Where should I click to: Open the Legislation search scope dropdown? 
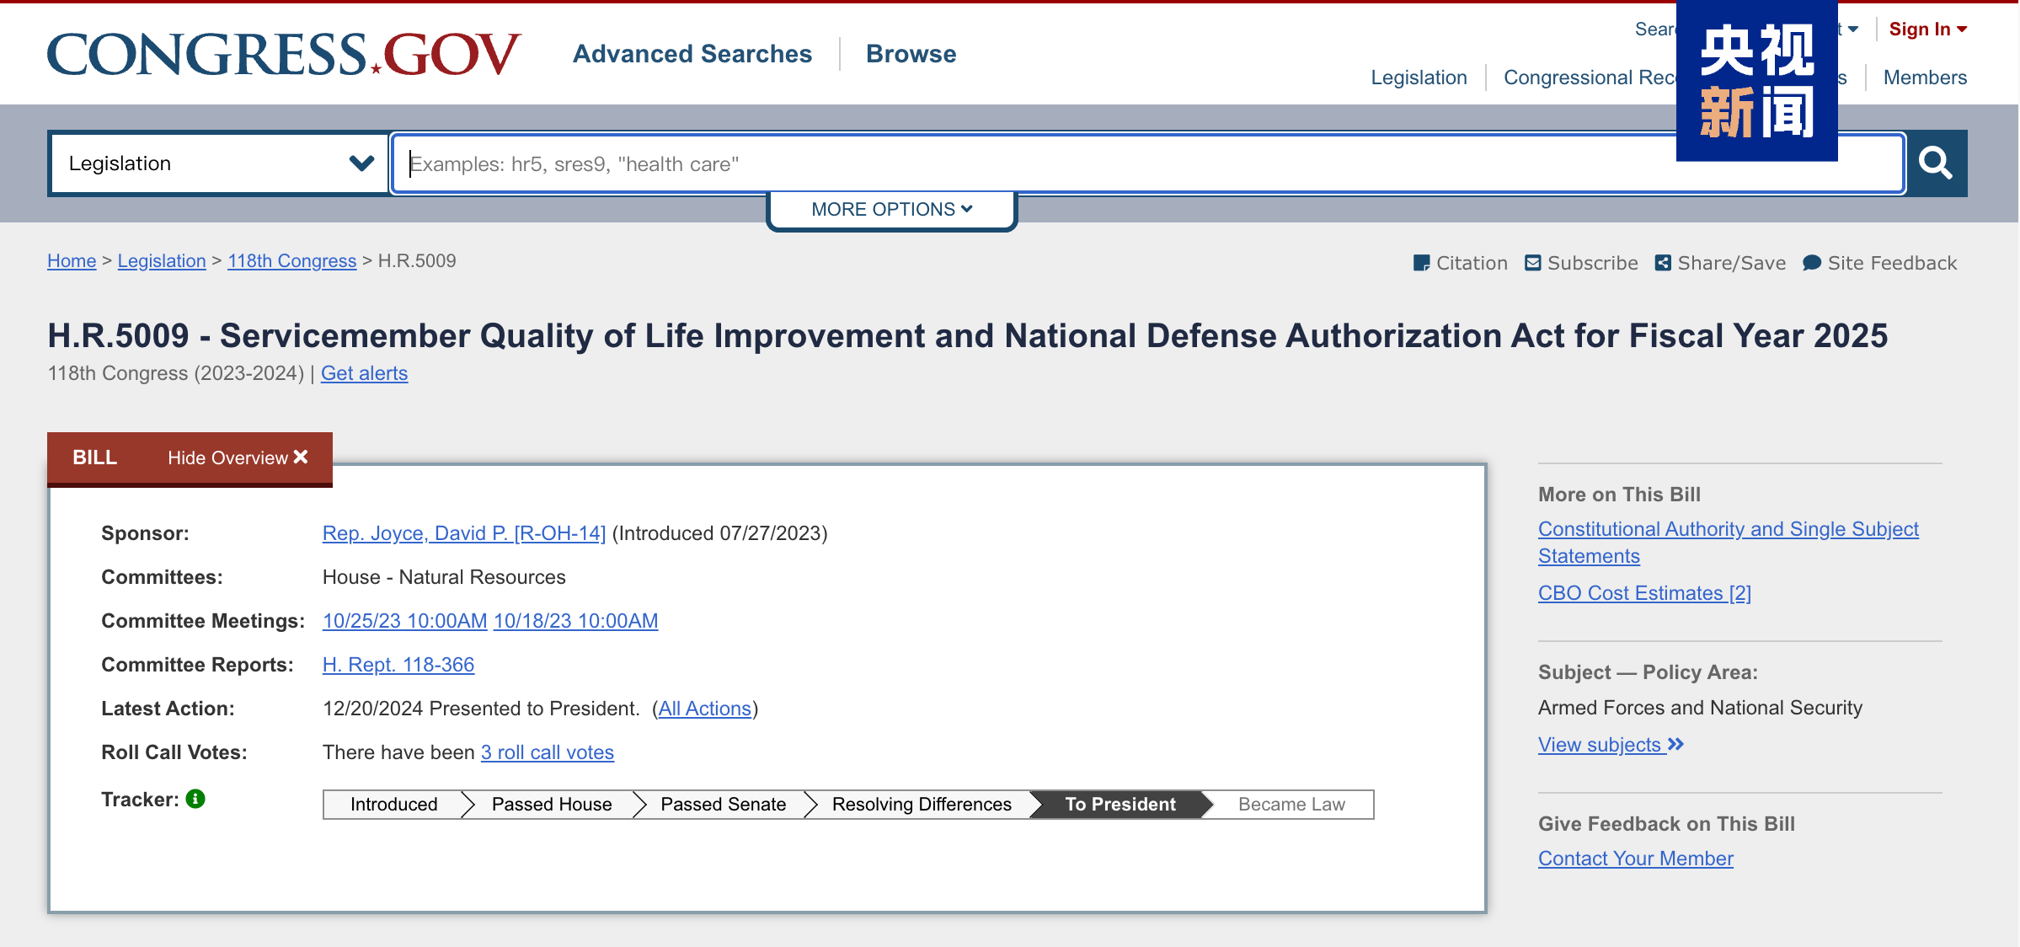coord(219,163)
